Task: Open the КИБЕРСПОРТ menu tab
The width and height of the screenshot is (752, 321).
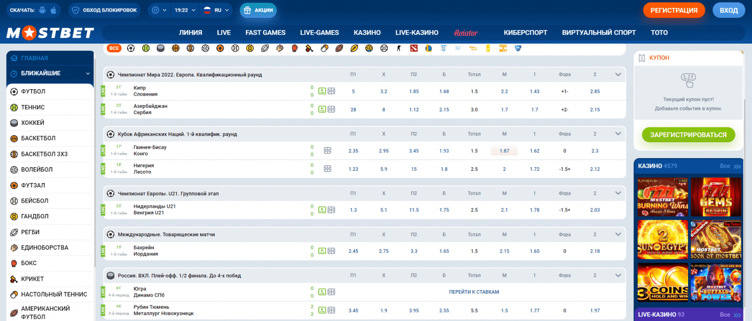Action: click(525, 32)
